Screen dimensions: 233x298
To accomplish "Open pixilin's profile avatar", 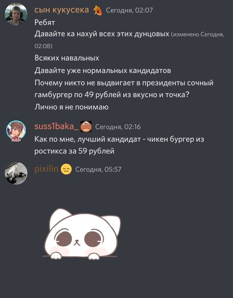I will click(x=16, y=173).
